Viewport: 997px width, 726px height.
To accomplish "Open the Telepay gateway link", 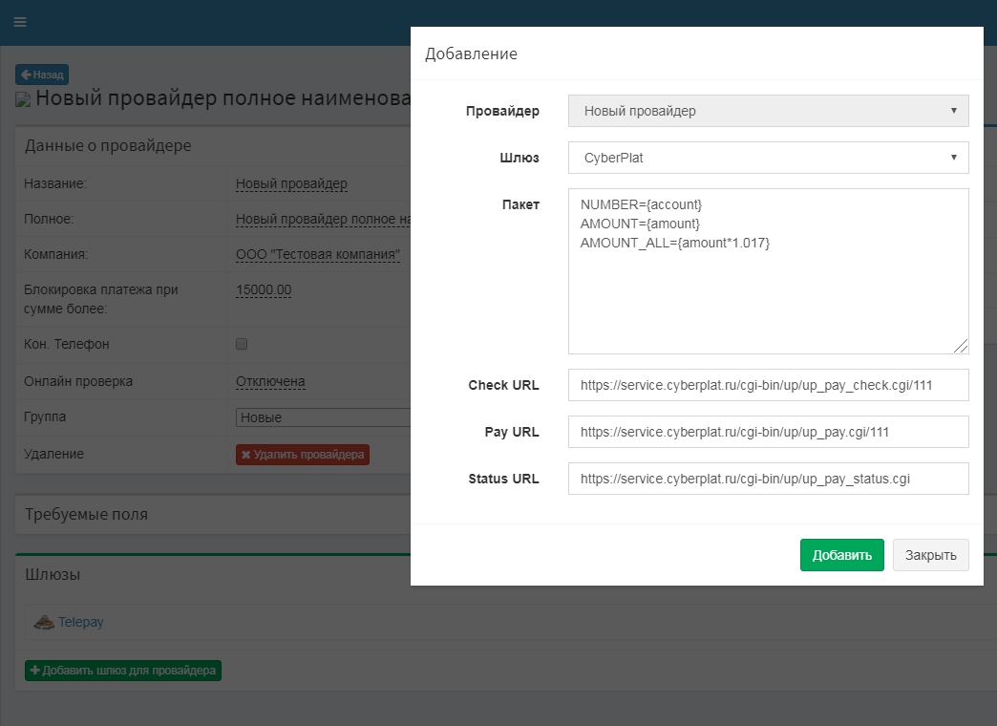I will click(x=80, y=622).
